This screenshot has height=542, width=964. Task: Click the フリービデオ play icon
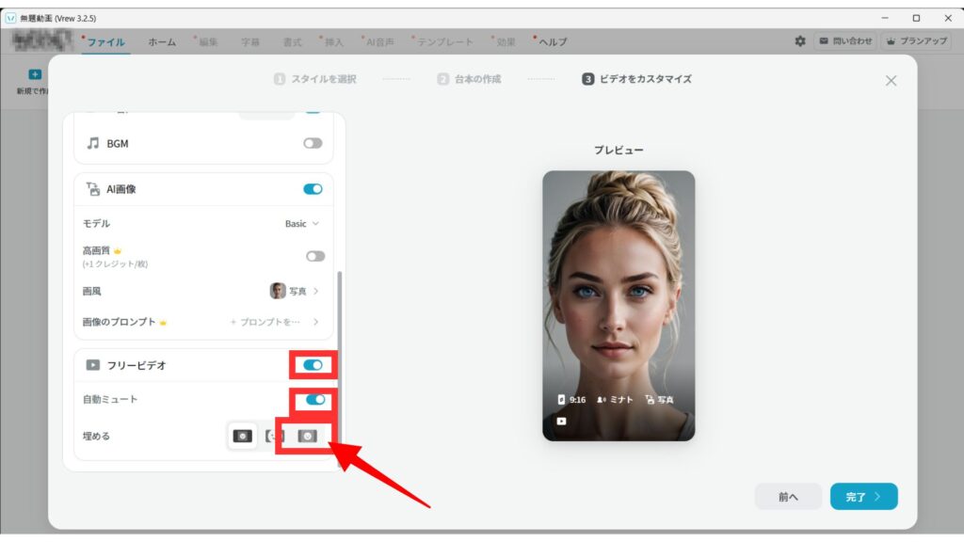(x=92, y=365)
